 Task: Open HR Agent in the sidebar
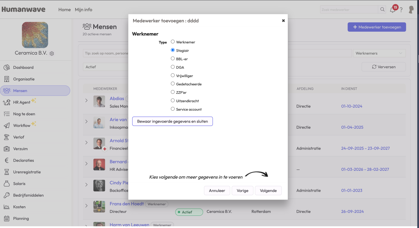point(22,102)
